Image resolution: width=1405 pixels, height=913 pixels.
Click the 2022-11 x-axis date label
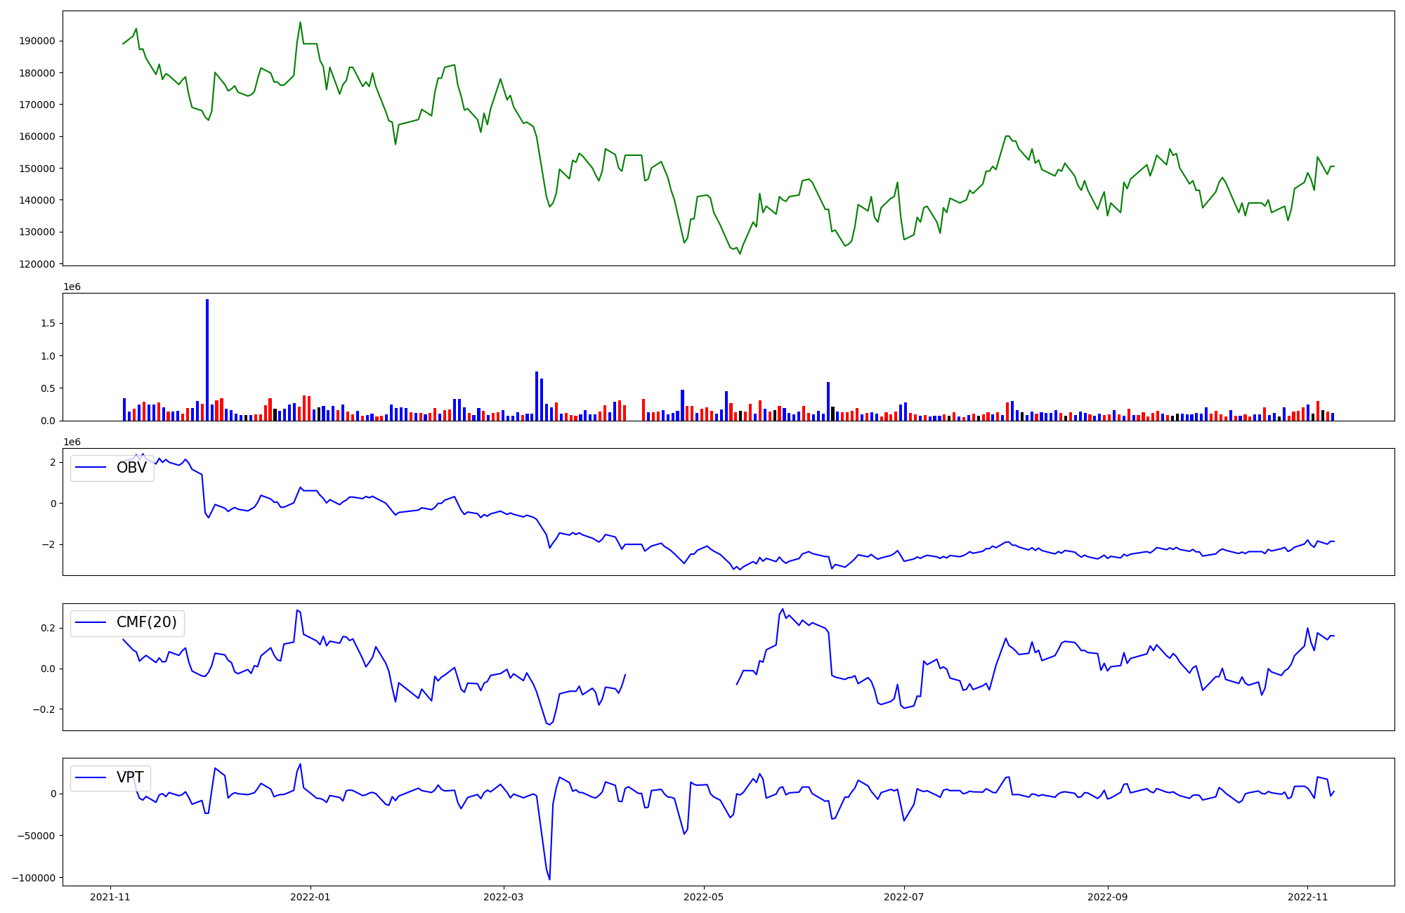pos(1307,897)
